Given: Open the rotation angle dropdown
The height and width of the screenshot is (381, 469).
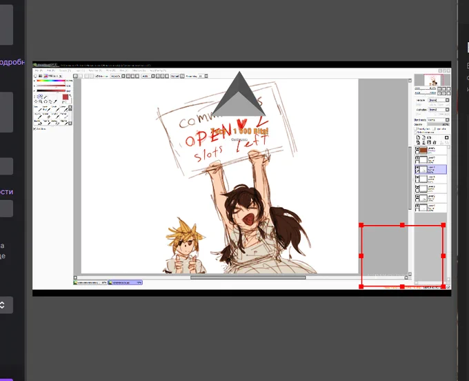Looking at the screenshot, I should click(x=153, y=76).
